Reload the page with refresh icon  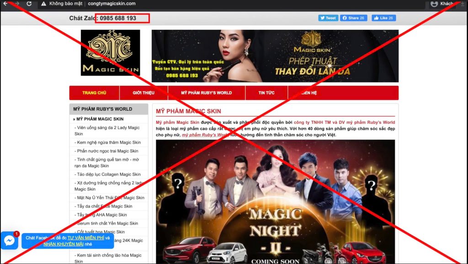click(x=29, y=4)
